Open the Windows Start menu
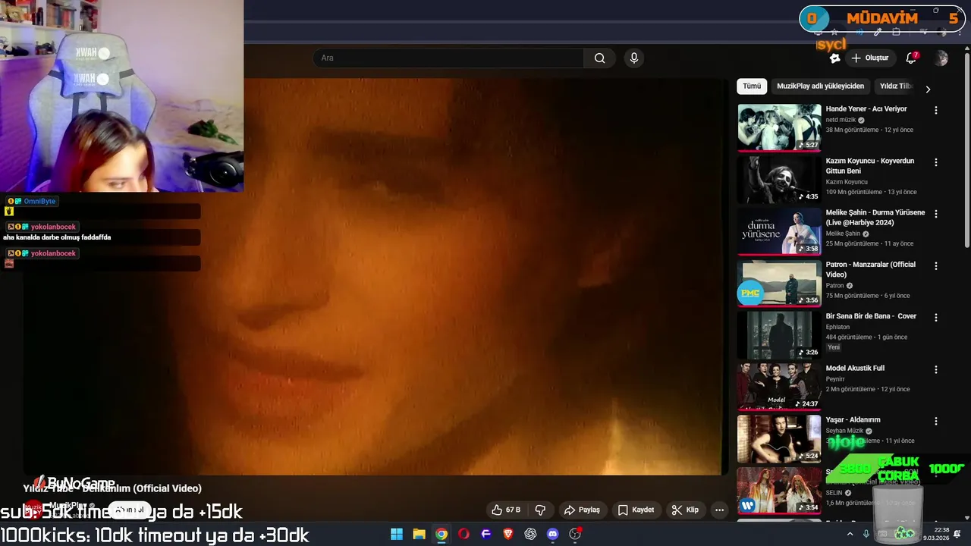The width and height of the screenshot is (971, 546). pyautogui.click(x=397, y=534)
